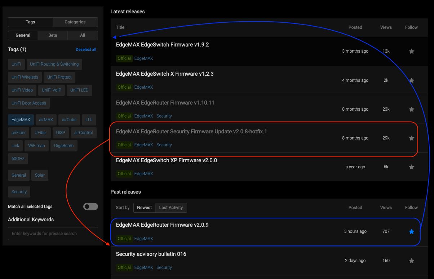Open EdgeMAX EdgeRouter Firmware v2.0.9 post
434x279 pixels.
pyautogui.click(x=162, y=225)
